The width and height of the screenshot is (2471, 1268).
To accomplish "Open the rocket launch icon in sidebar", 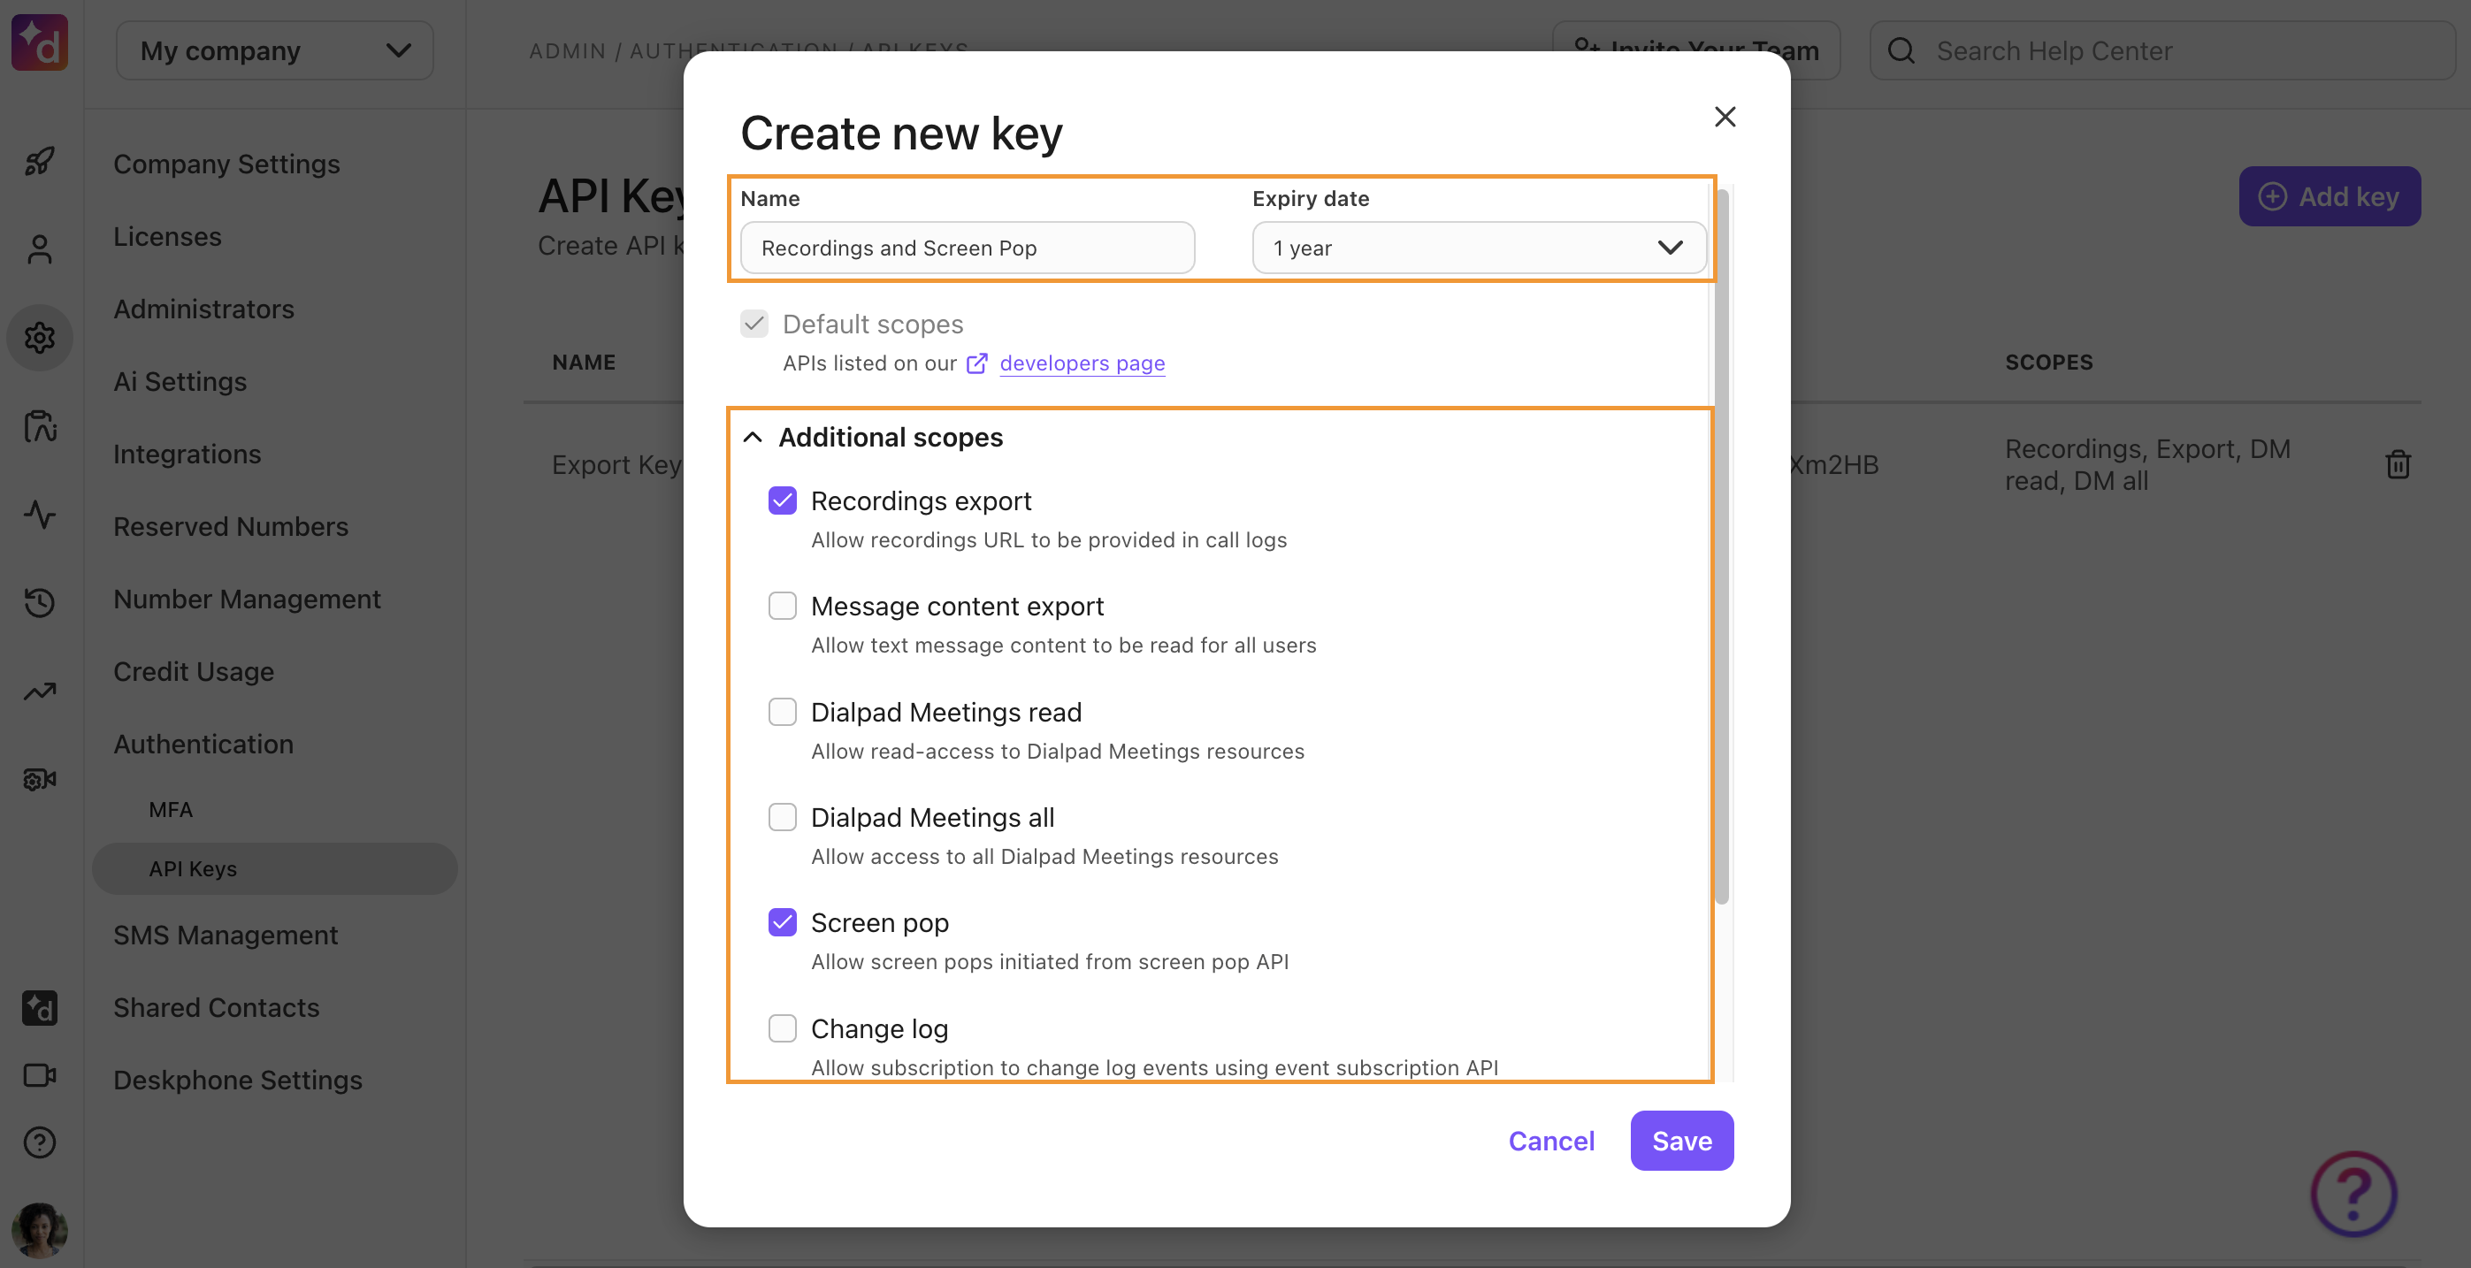I will (39, 160).
